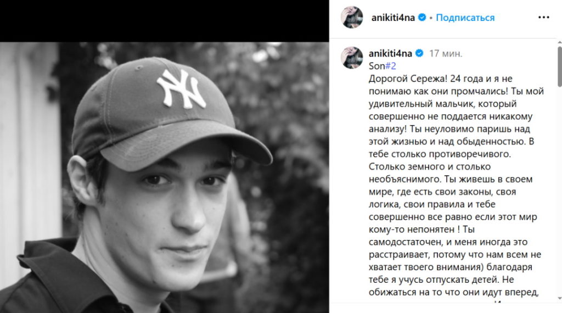
Task: Click the verified badge next to 17 мин.
Action: [x=419, y=53]
